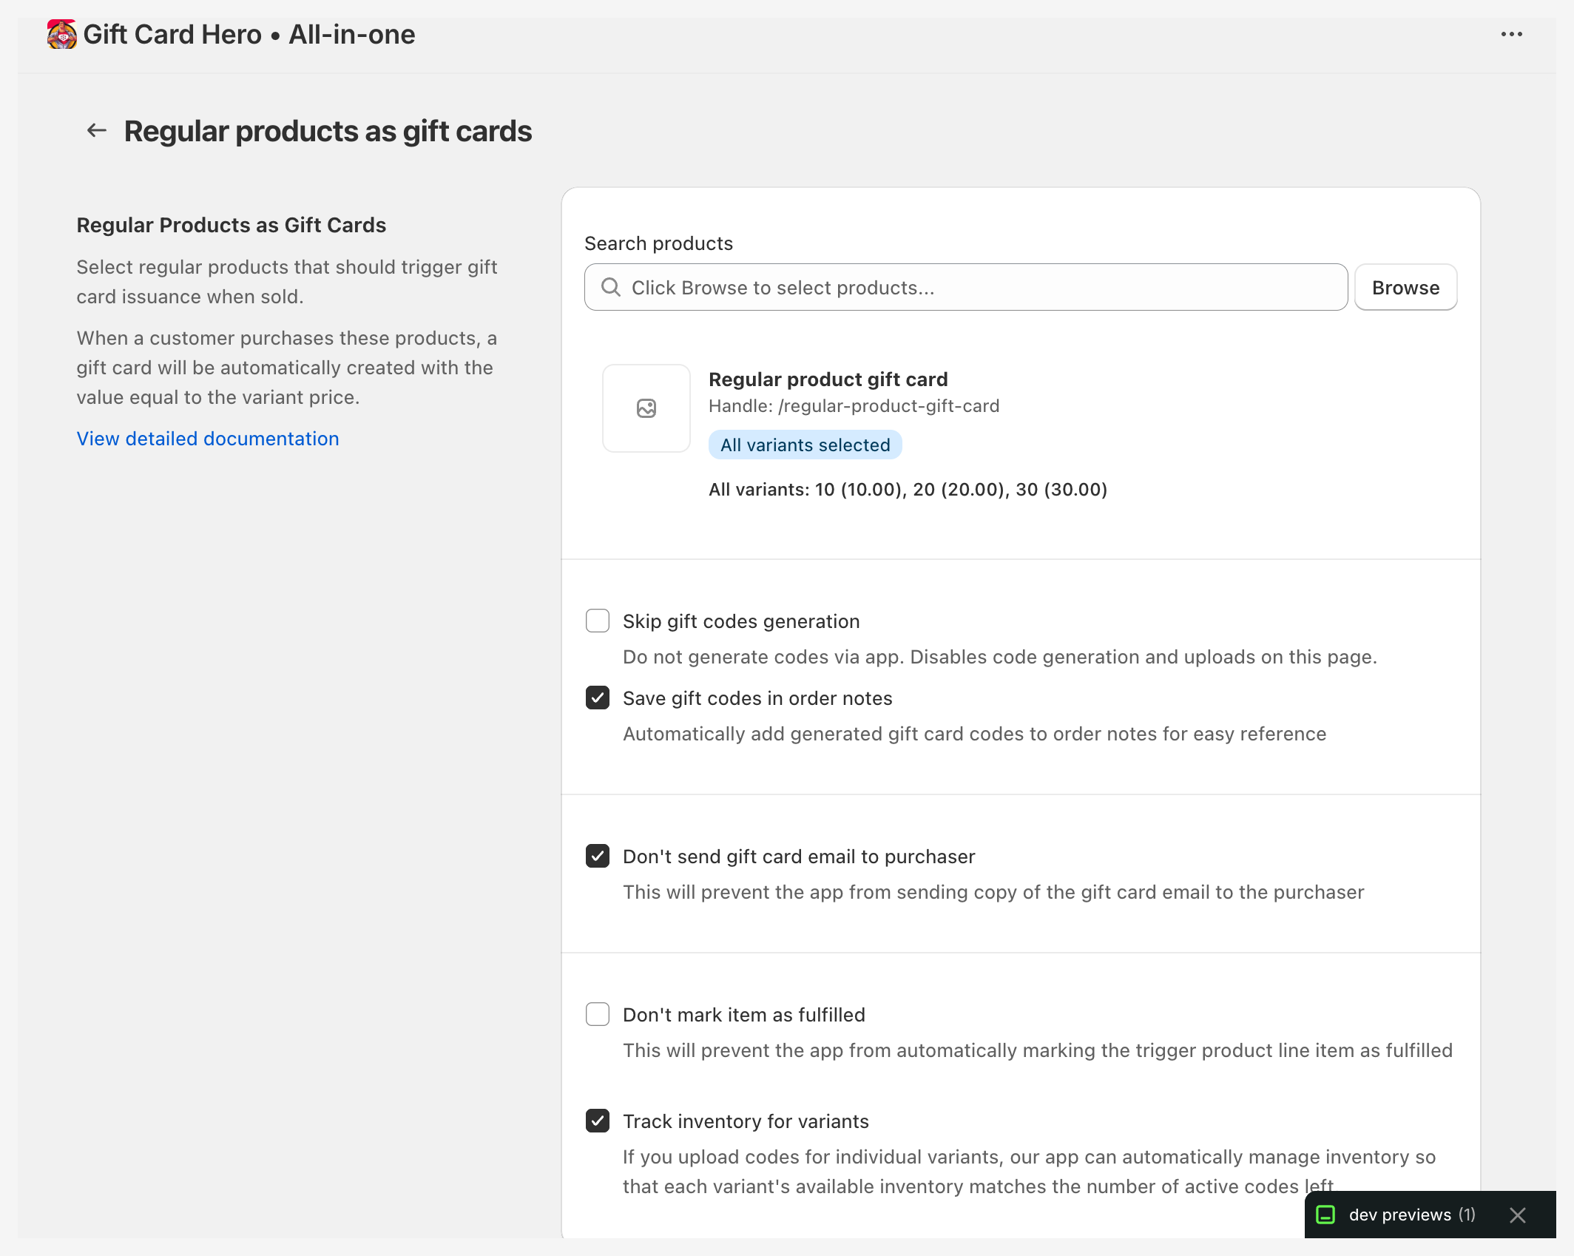Open the three-dot more options menu
The width and height of the screenshot is (1574, 1256).
[x=1511, y=34]
